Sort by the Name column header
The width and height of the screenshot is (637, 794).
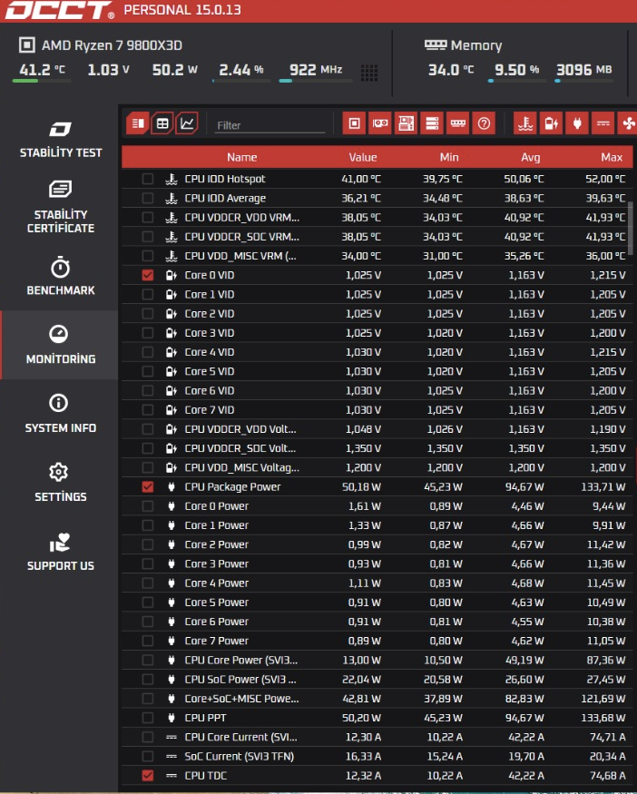pyautogui.click(x=241, y=157)
